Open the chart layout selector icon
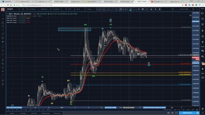The height and width of the screenshot is (115, 205). tap(173, 9)
